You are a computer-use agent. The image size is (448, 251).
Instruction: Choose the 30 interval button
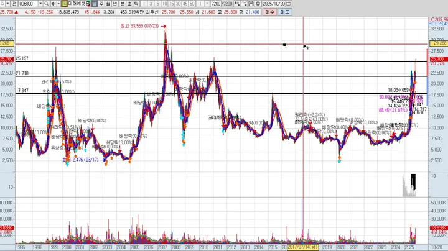click(x=179, y=4)
